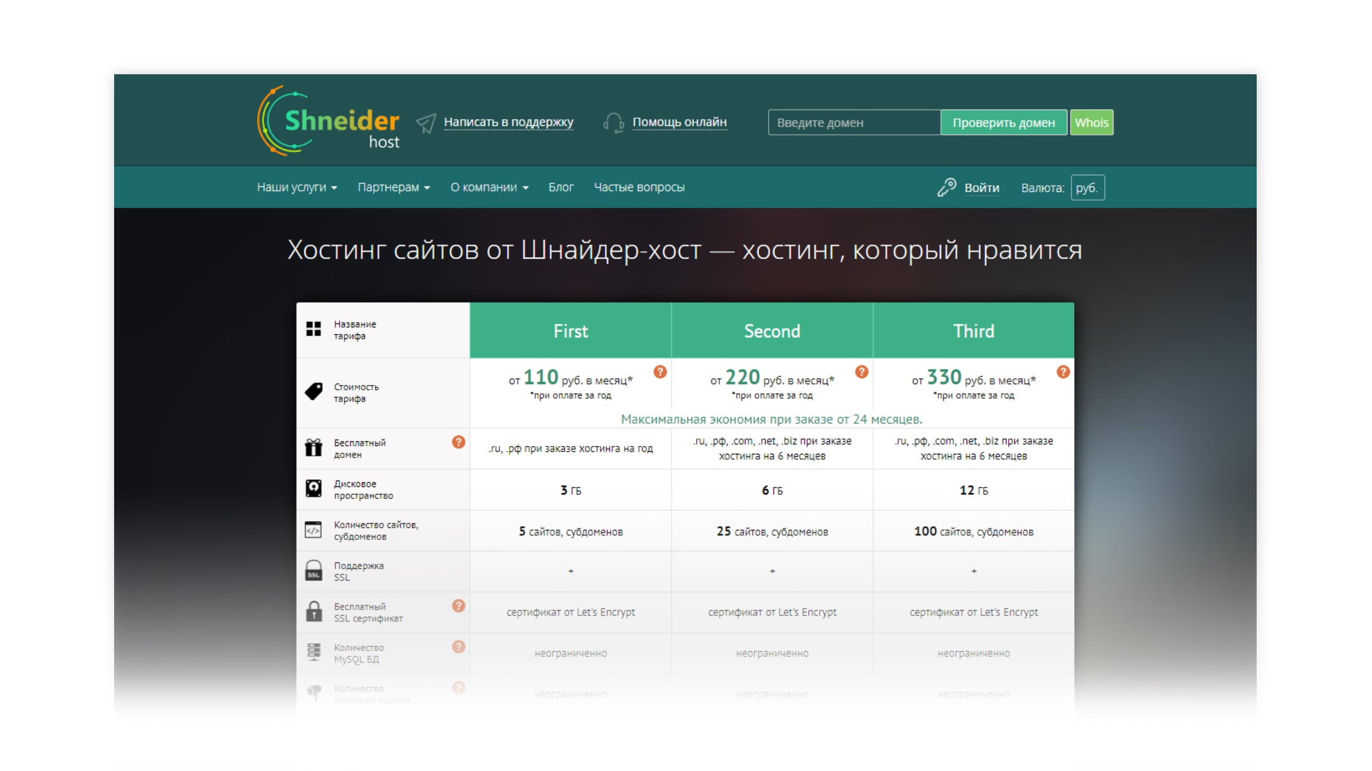Select the currency РУБ switcher
Viewport: 1372px width, 771px height.
click(1088, 187)
